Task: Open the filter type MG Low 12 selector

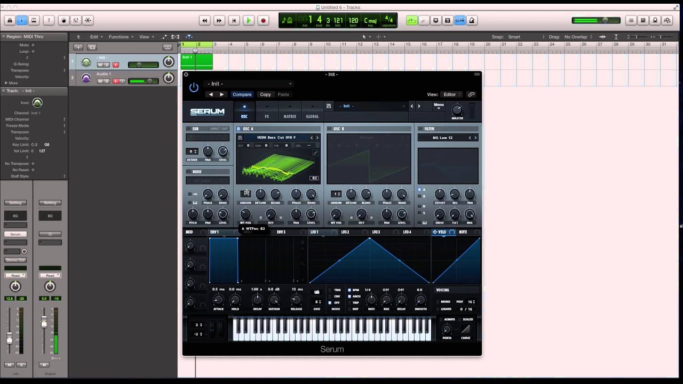Action: pos(442,138)
